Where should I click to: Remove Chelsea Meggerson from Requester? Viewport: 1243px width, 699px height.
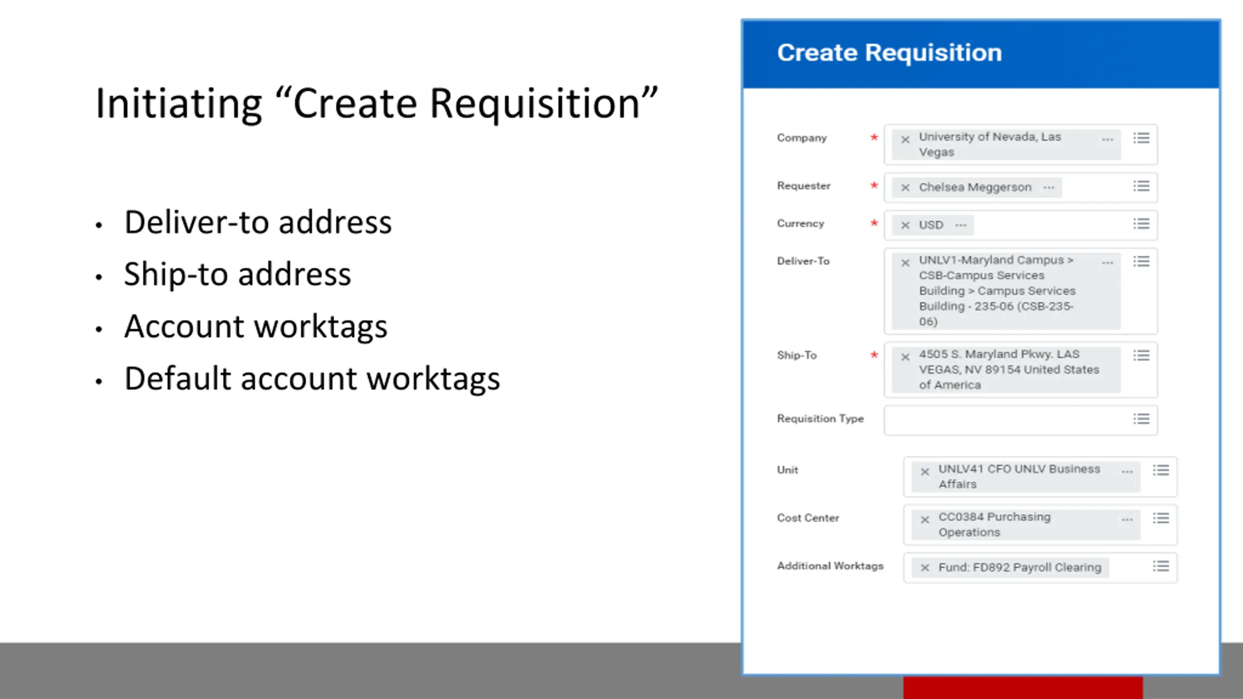pyautogui.click(x=905, y=187)
